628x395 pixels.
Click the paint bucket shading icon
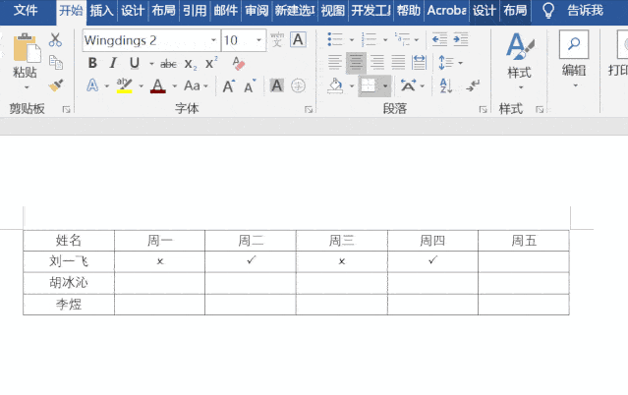pos(335,85)
